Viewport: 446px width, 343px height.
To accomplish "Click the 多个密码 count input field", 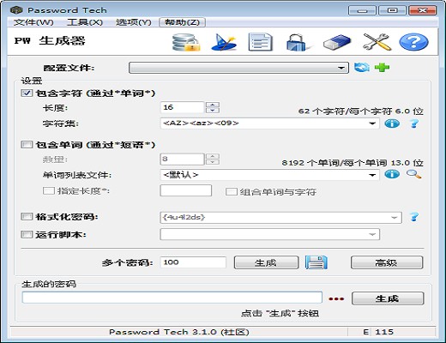I will click(193, 262).
